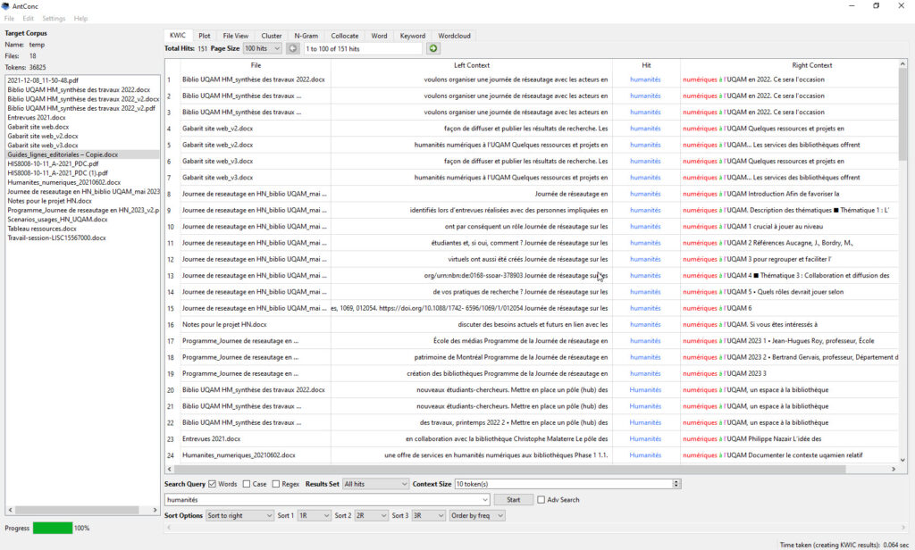
Task: Open the Collocate tab
Action: [345, 36]
